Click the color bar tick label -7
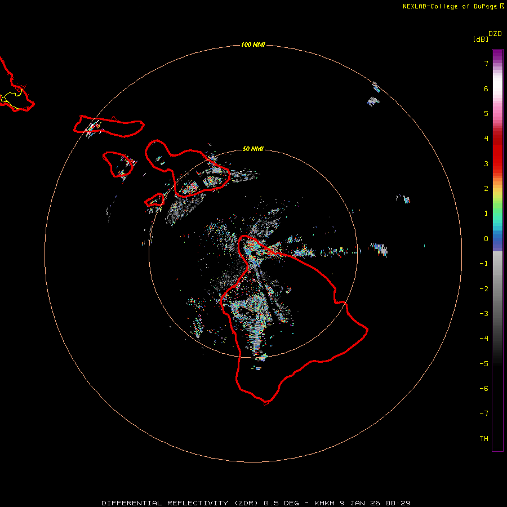 (484, 413)
